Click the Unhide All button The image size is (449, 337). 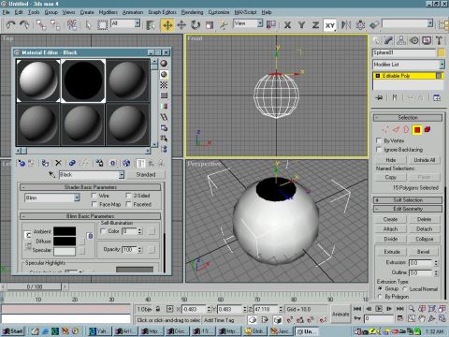(424, 160)
